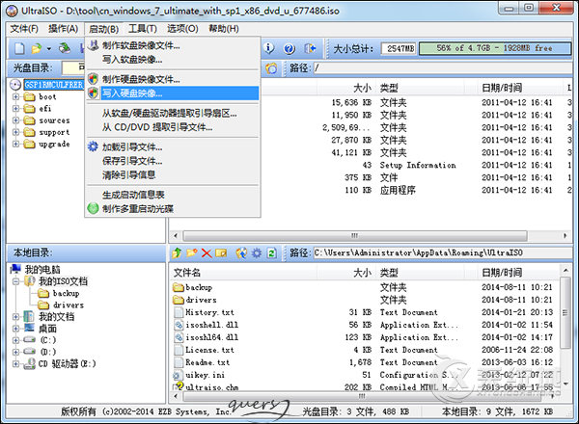Click the clock icon beside the image path

pyautogui.click(x=271, y=68)
